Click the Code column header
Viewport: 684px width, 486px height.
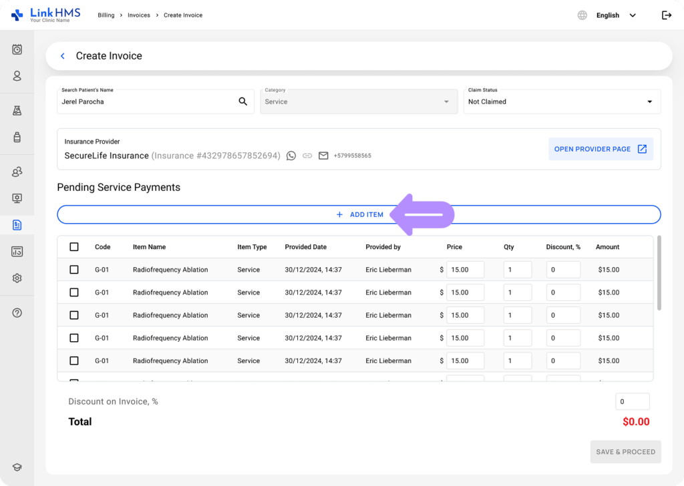[102, 247]
